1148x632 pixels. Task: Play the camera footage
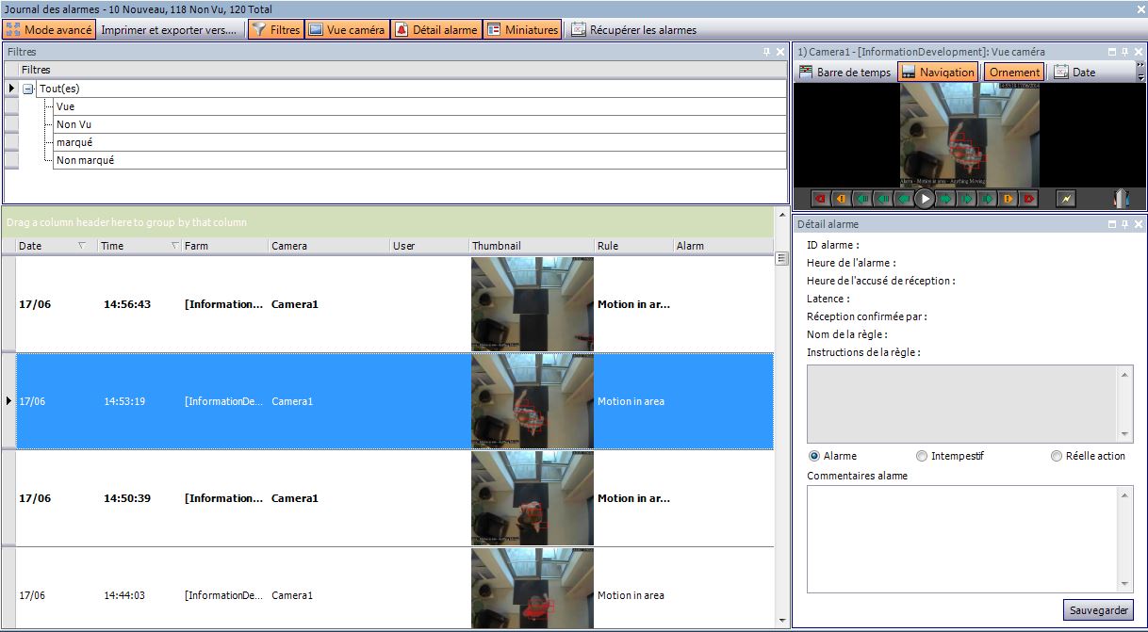[925, 199]
